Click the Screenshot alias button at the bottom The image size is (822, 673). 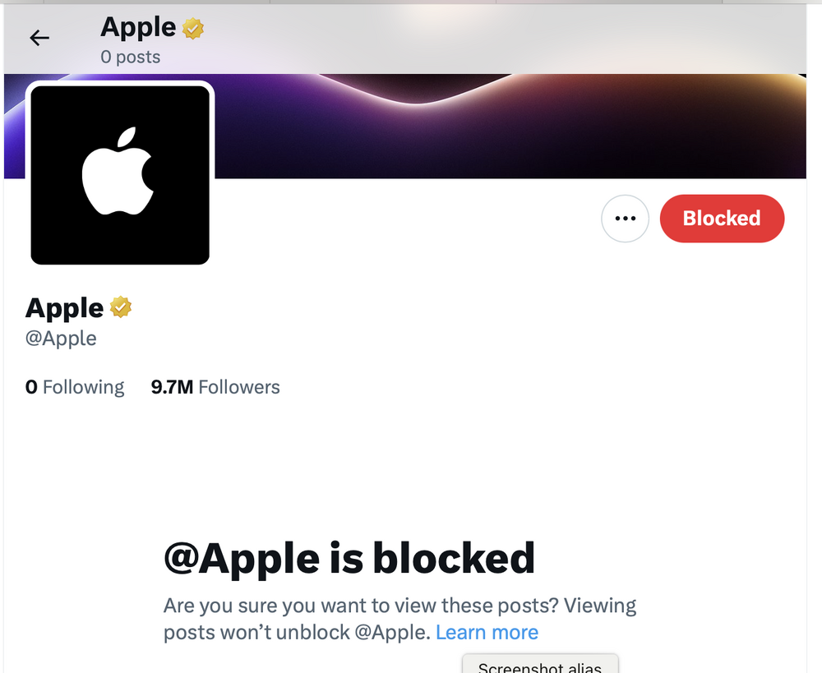(540, 666)
